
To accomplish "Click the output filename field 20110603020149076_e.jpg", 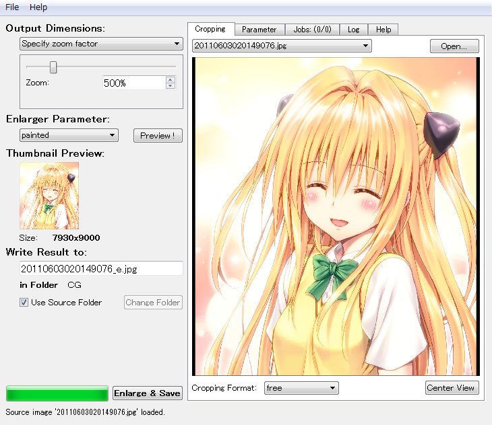I will tap(101, 268).
